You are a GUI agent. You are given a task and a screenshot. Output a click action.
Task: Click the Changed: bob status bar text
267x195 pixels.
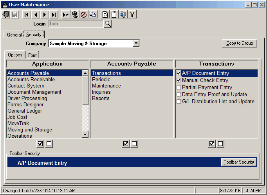tap(39, 191)
